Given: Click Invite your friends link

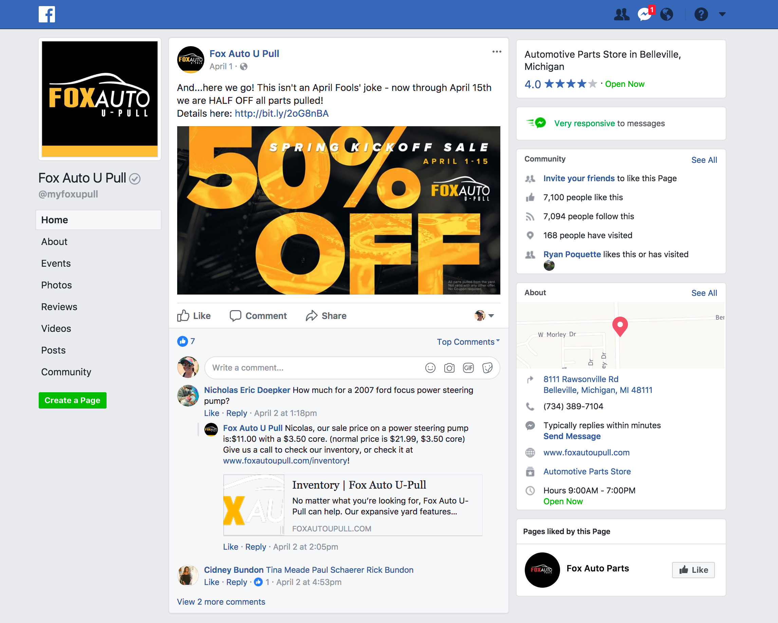Looking at the screenshot, I should coord(579,178).
